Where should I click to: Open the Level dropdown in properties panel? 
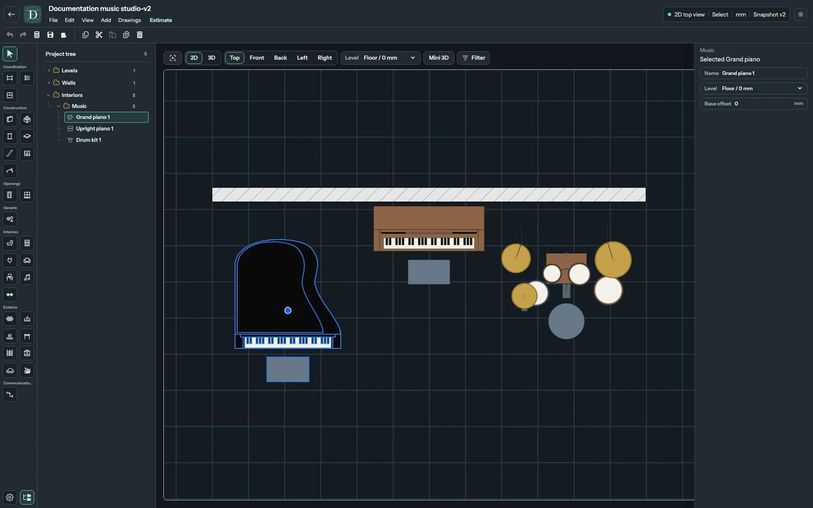(x=753, y=88)
